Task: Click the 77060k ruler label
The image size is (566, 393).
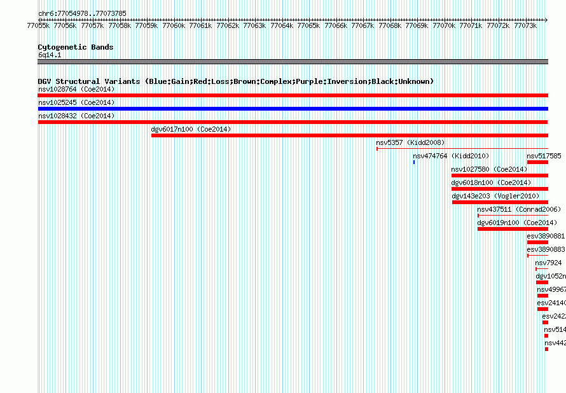Action: (174, 26)
